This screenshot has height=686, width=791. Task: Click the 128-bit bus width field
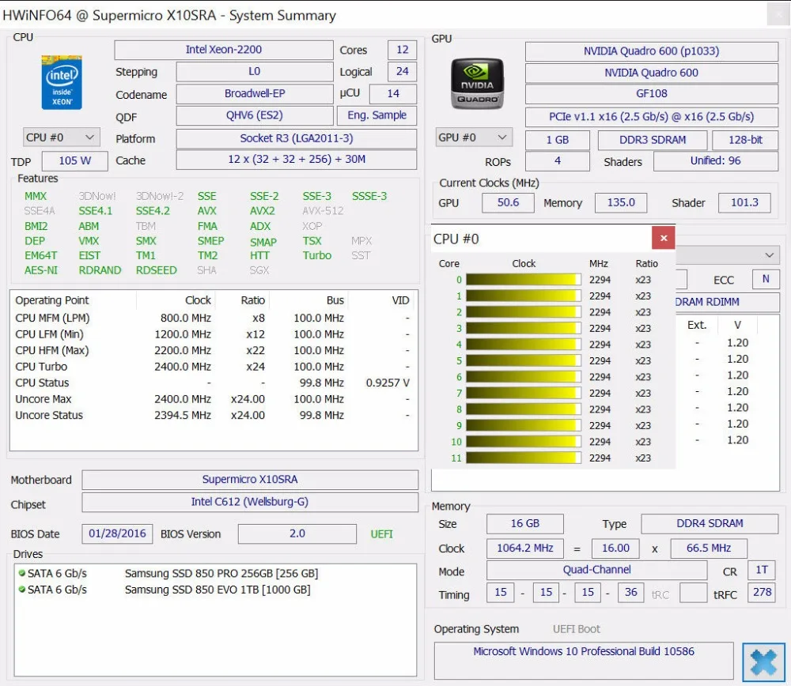click(x=745, y=140)
